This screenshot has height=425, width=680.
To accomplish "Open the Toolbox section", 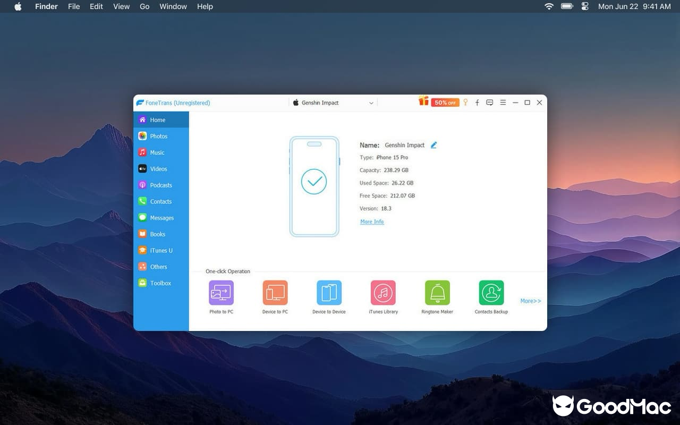I will click(161, 283).
